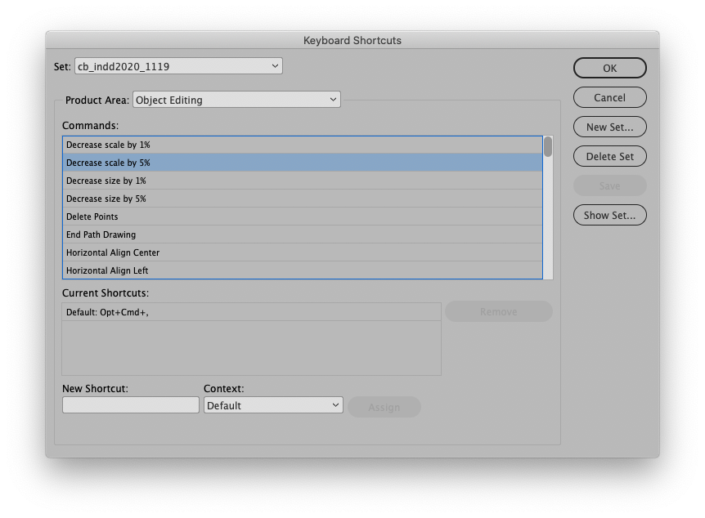Click the Delete Set button
Viewport: 705px width, 518px height.
tap(609, 156)
